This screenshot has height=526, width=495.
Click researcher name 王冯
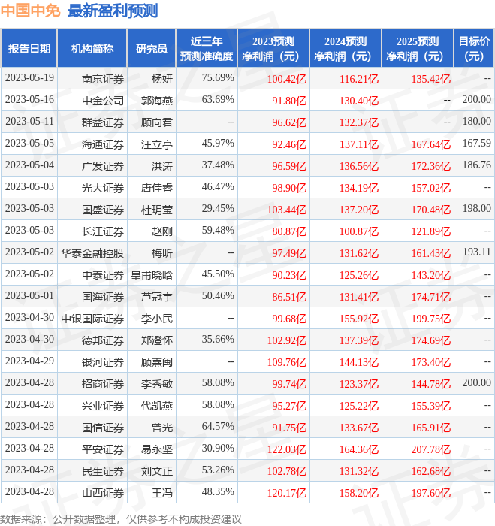click(x=162, y=493)
